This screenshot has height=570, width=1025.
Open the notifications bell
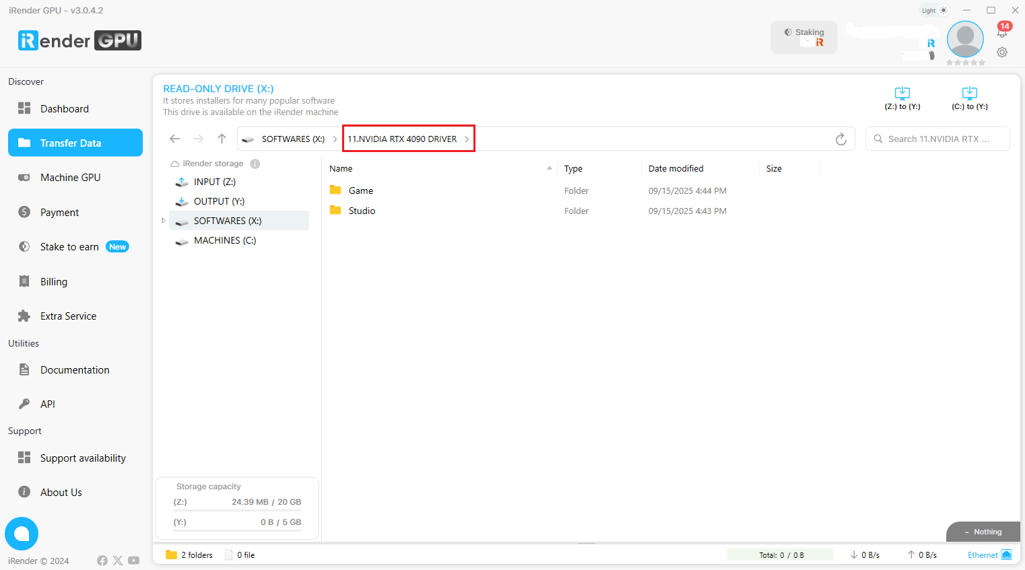[1001, 32]
